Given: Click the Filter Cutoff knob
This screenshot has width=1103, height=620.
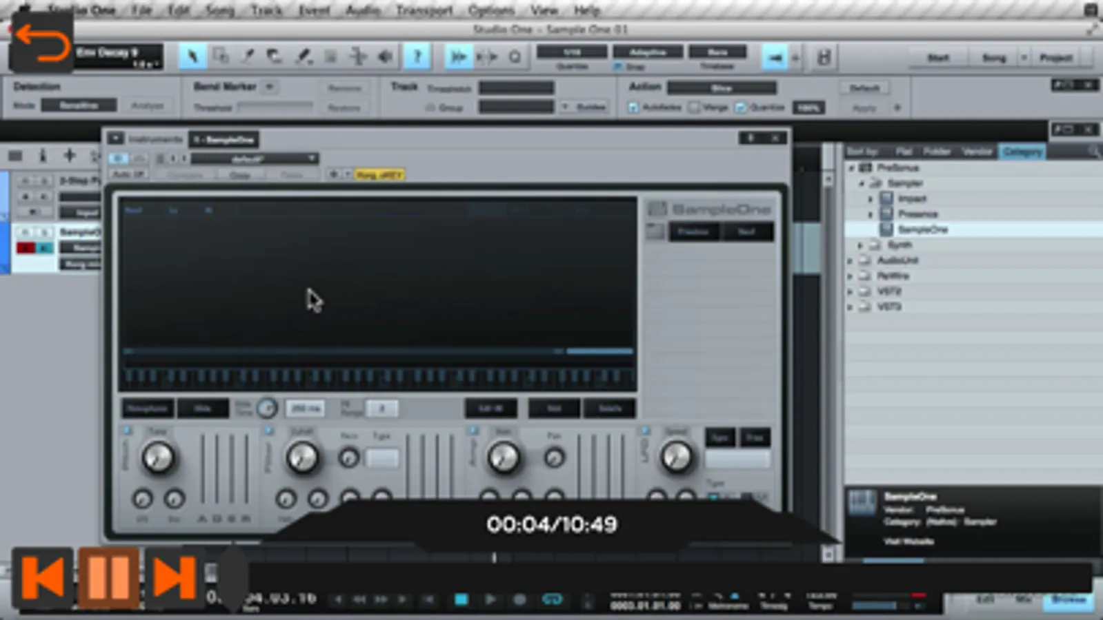Looking at the screenshot, I should (x=302, y=457).
